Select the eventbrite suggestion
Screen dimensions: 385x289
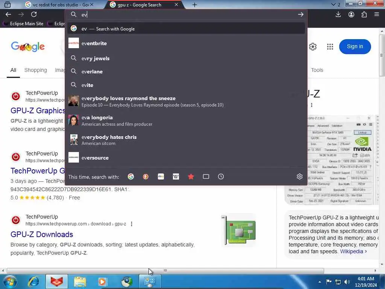coord(186,43)
